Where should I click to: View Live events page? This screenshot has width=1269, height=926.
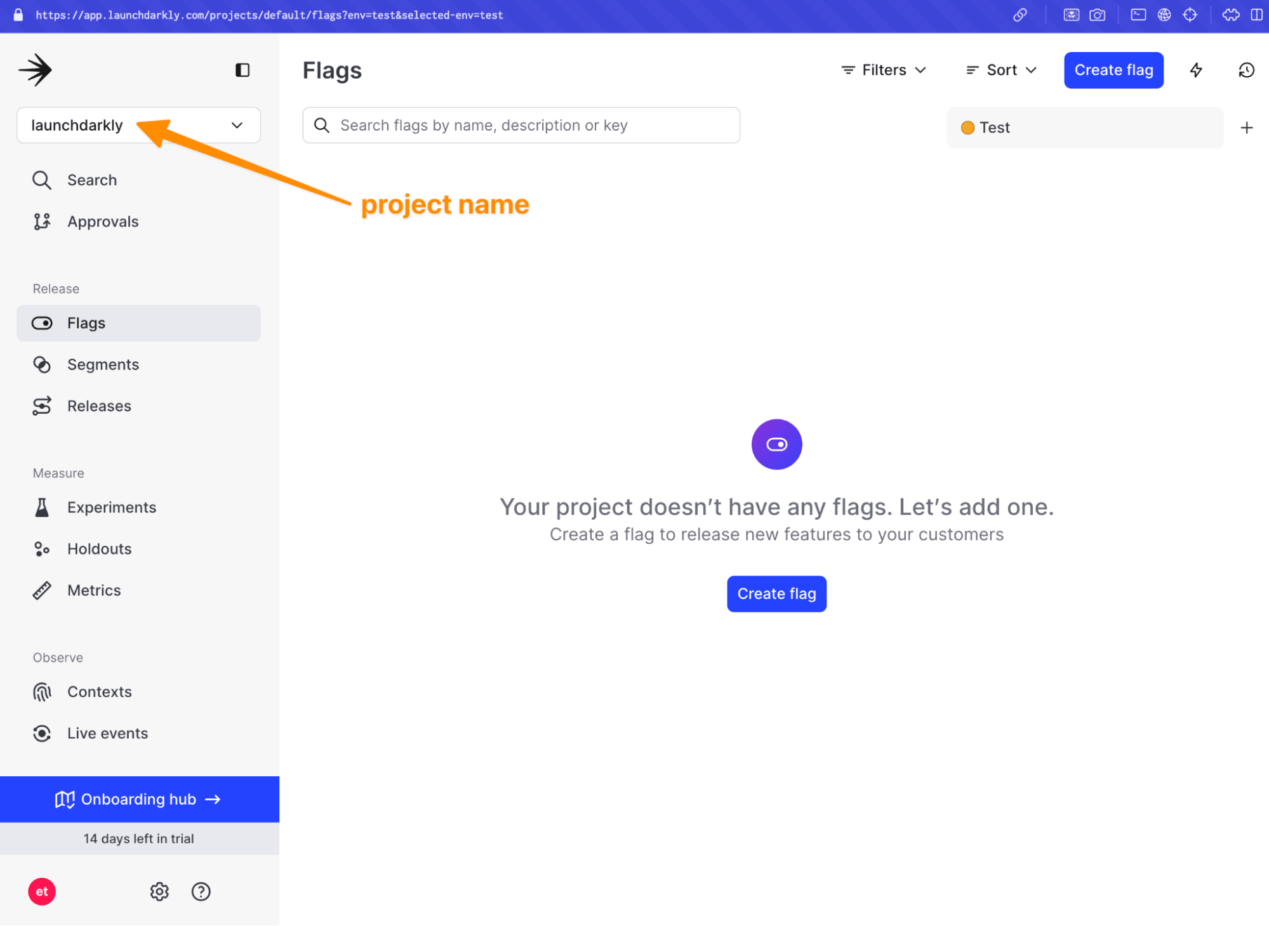(107, 734)
